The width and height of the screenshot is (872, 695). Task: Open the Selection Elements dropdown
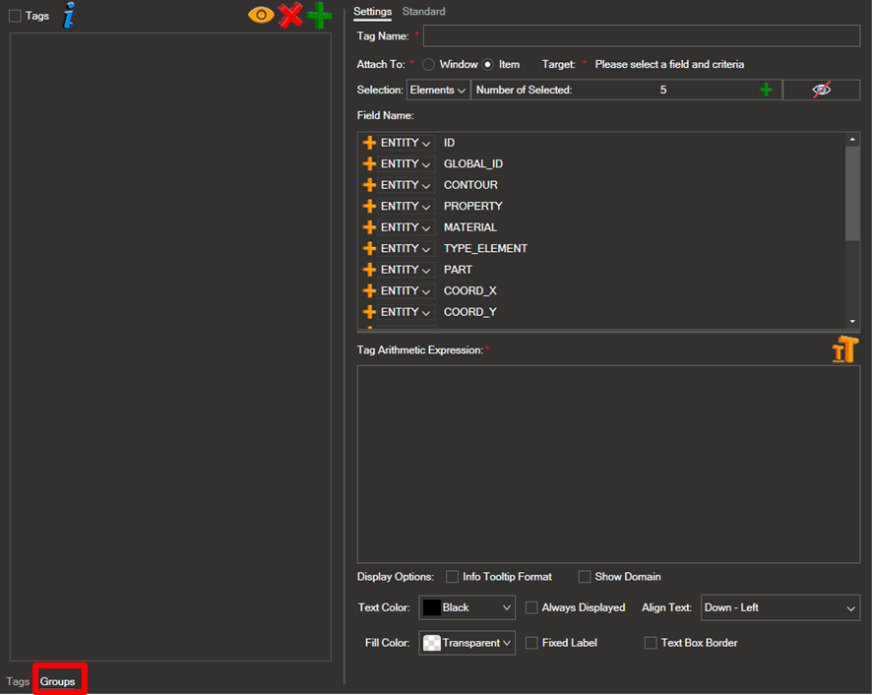[438, 90]
